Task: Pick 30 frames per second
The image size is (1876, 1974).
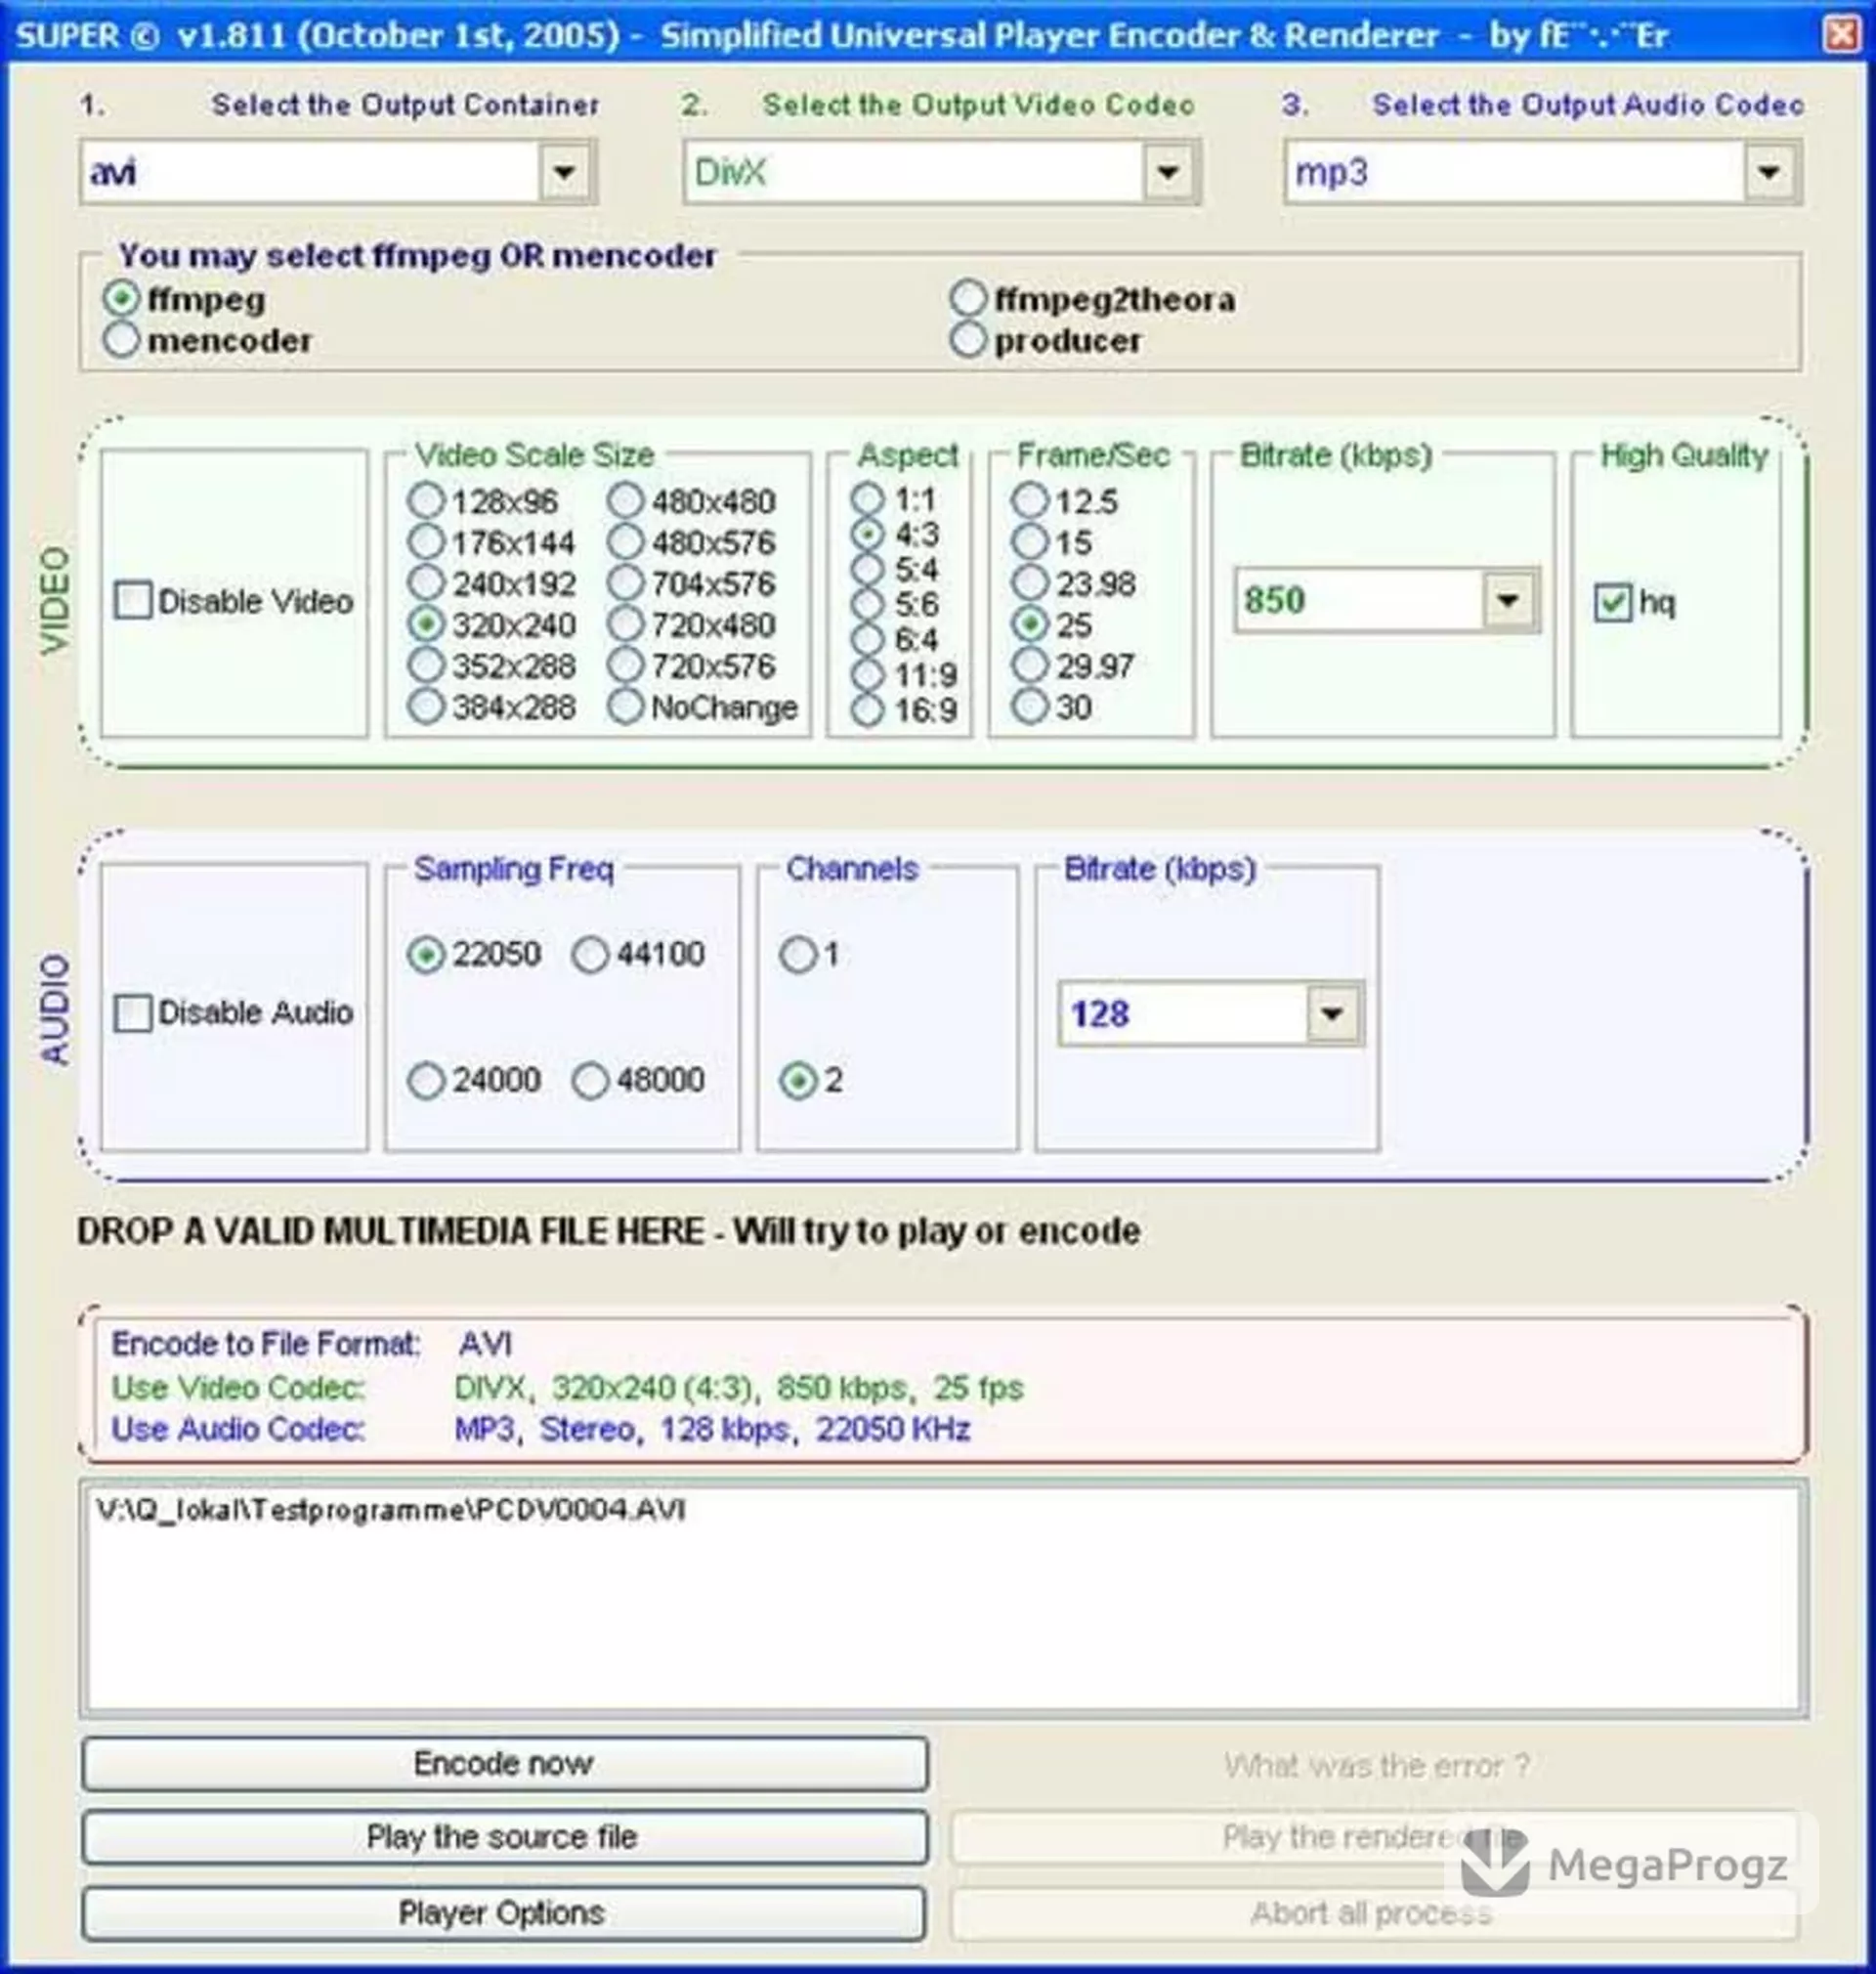Action: 1030,706
